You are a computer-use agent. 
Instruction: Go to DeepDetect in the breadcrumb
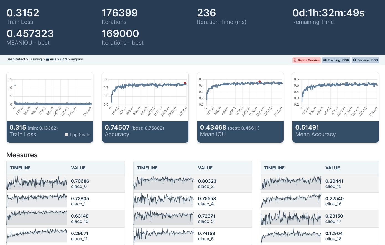[16, 59]
